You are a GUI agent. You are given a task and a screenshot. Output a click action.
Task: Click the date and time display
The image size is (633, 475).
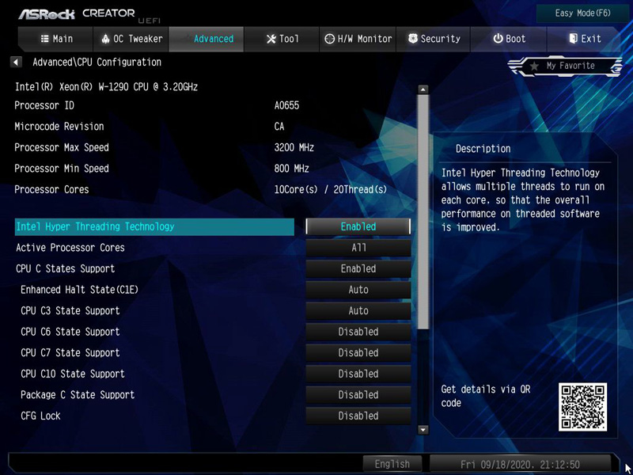point(521,464)
